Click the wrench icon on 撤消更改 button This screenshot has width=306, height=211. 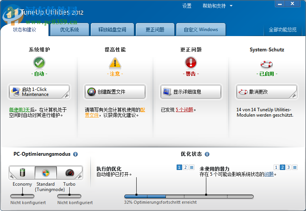294,96
